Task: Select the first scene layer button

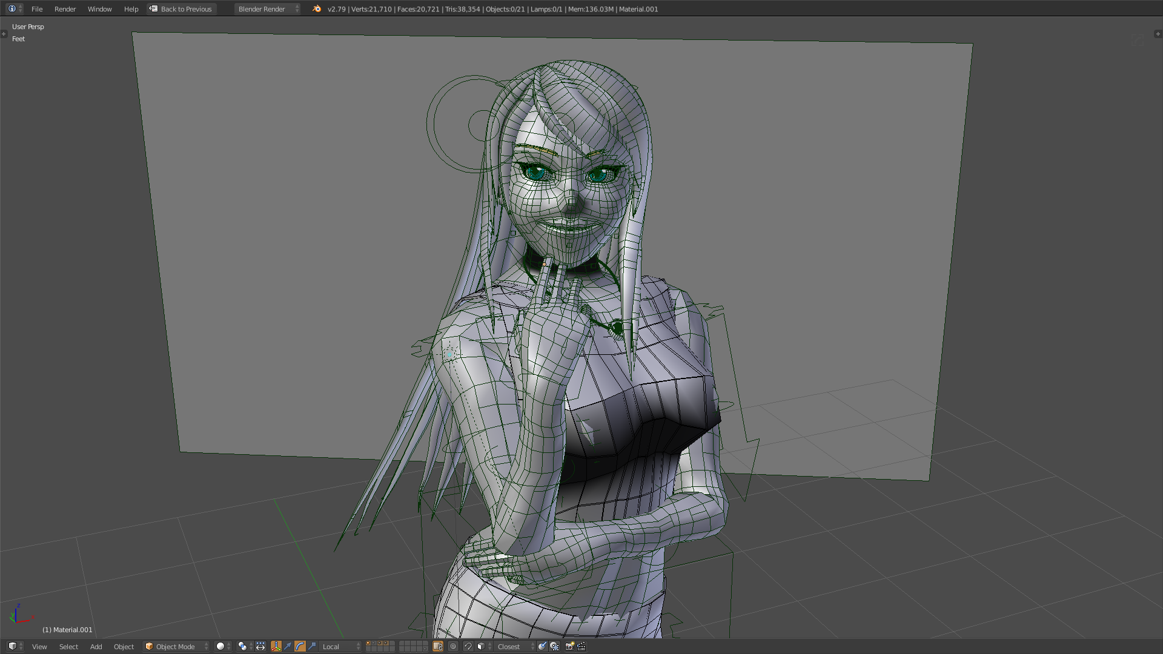Action: click(x=368, y=643)
